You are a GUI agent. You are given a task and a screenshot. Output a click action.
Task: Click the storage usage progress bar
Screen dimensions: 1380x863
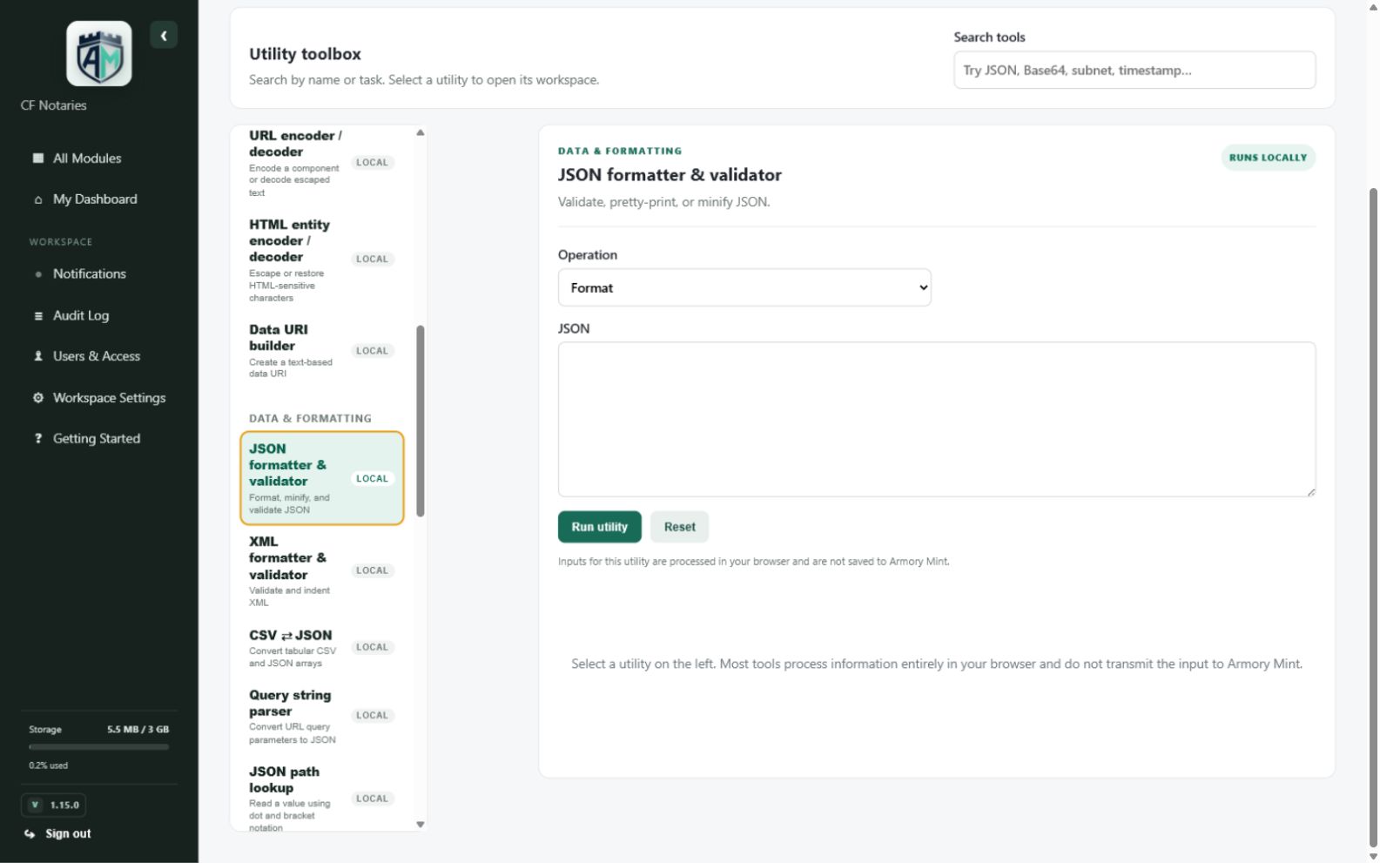point(98,746)
